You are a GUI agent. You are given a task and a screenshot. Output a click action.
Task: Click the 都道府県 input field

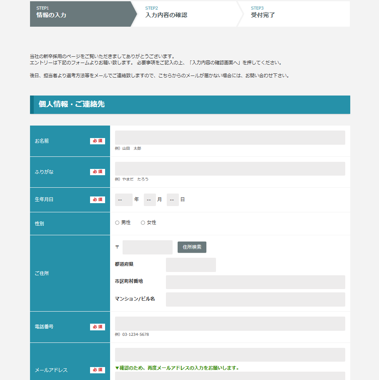pos(191,265)
